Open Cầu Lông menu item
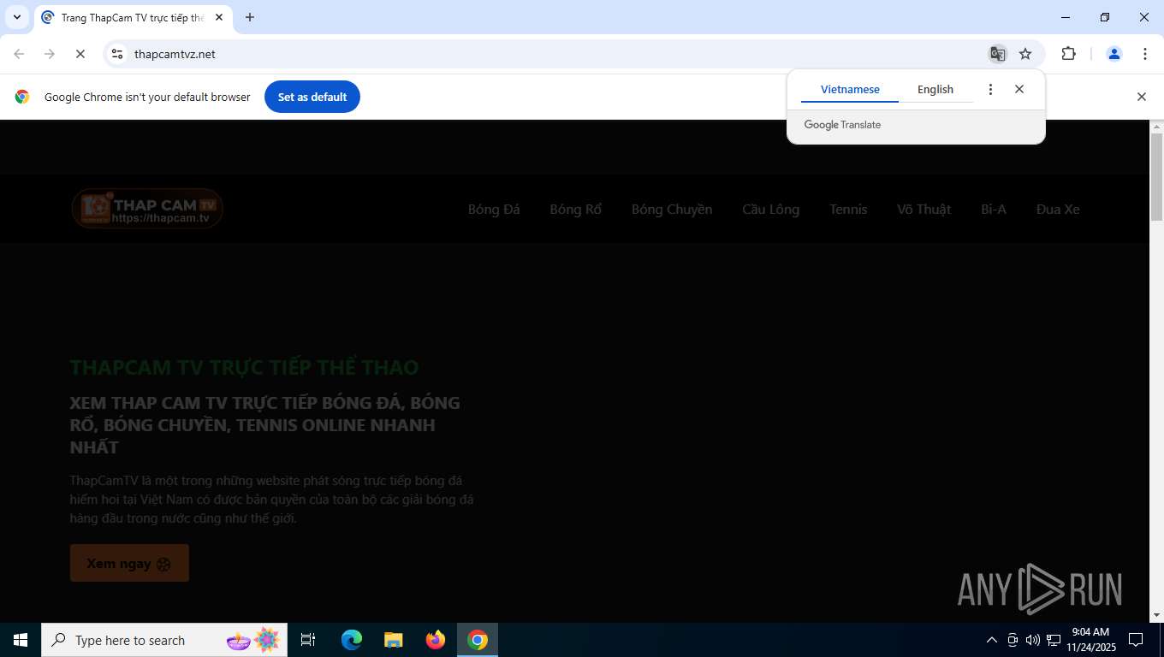Viewport: 1164px width, 657px height. pyautogui.click(x=771, y=210)
